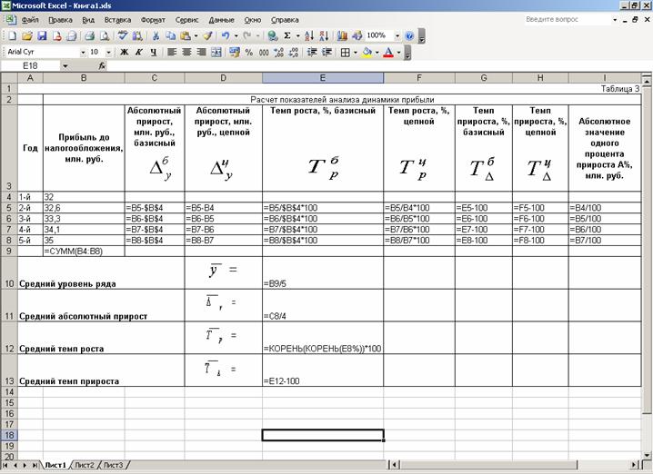Open the Name Box dropdown arrow
The image size is (653, 474).
(x=65, y=65)
